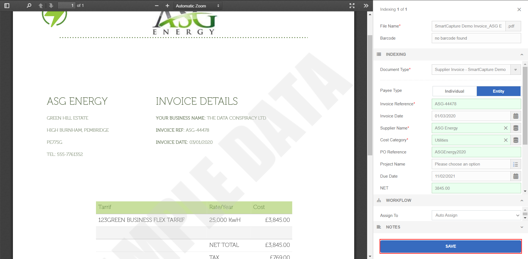This screenshot has height=259, width=528.
Task: Edit the Due Date field
Action: (471, 176)
